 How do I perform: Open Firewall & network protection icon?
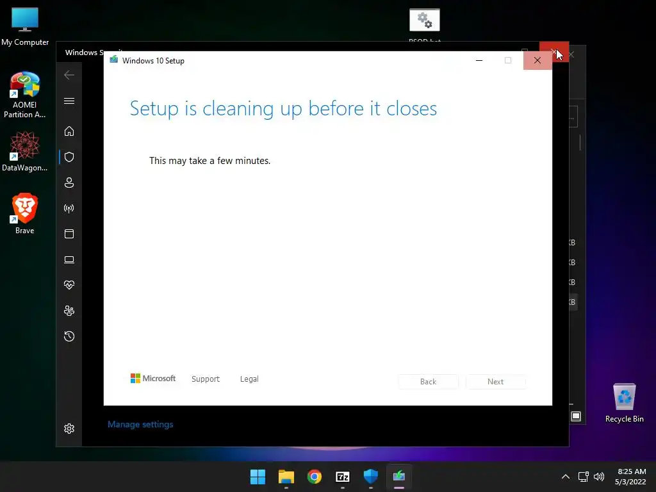pyautogui.click(x=69, y=208)
